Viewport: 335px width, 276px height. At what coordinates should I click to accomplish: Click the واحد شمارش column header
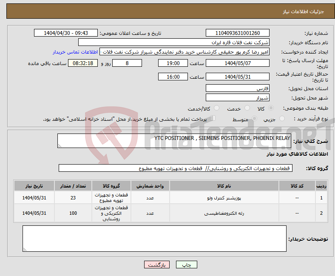pos(150,186)
